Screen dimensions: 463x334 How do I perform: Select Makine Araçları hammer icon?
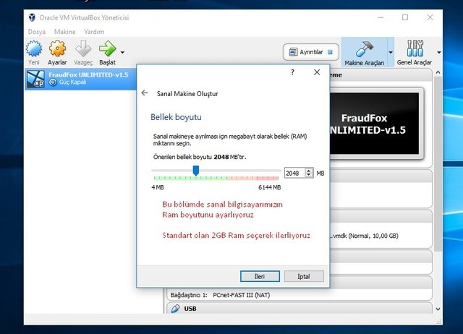pyautogui.click(x=364, y=49)
